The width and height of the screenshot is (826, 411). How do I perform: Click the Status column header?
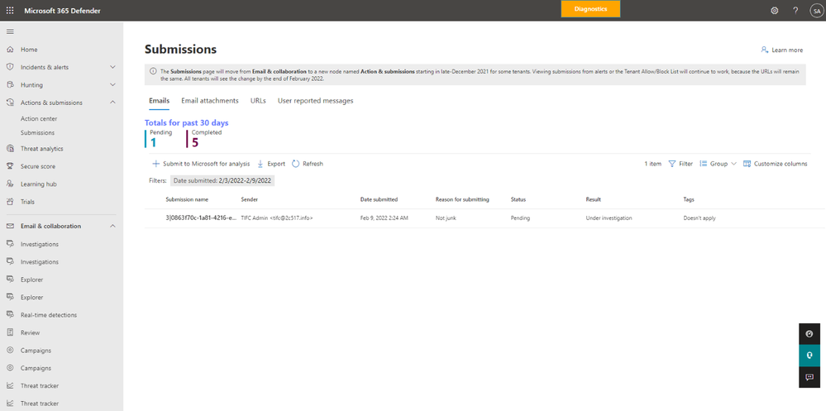[x=518, y=199]
